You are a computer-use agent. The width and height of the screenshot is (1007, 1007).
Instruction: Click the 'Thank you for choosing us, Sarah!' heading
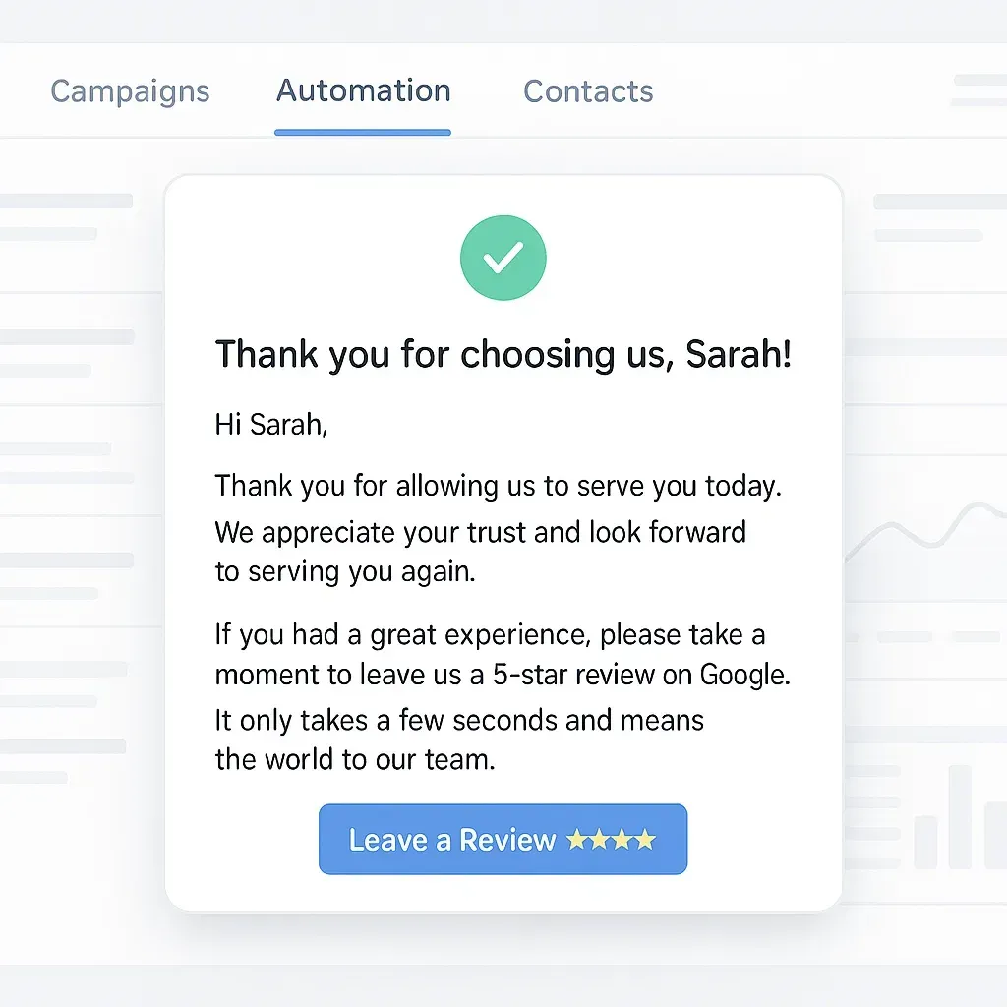[503, 354]
